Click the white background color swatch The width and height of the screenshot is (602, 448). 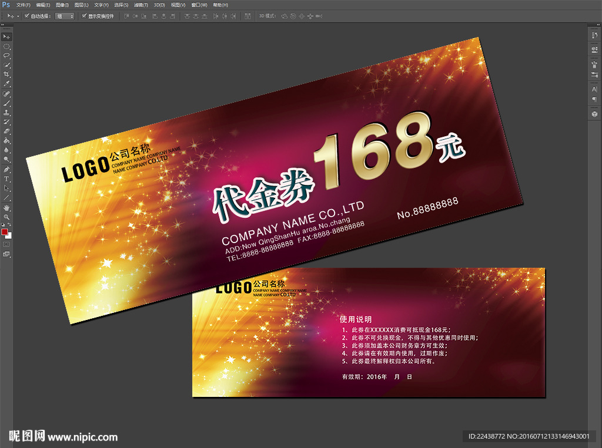(9, 236)
